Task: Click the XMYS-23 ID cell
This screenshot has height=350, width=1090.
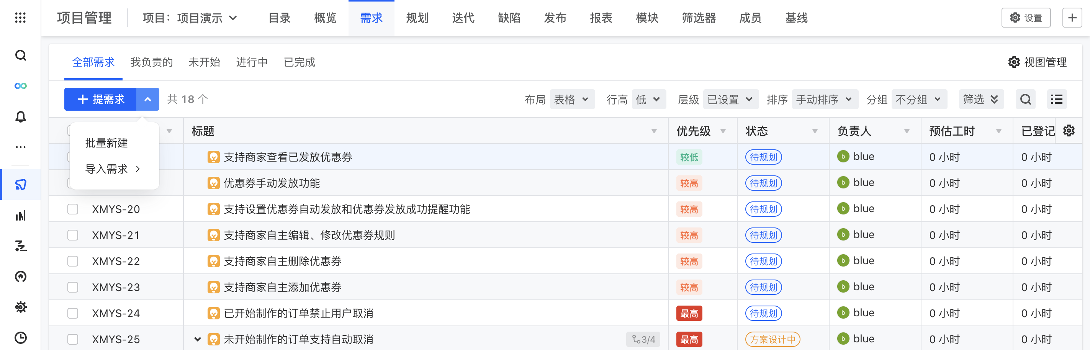Action: click(116, 287)
